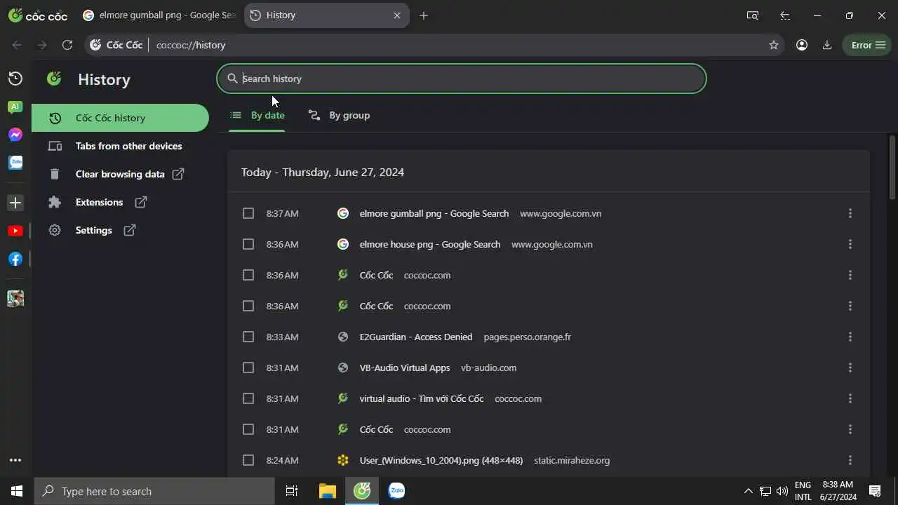Click the Windows taskbar search box
The image size is (898, 505).
coord(154,491)
